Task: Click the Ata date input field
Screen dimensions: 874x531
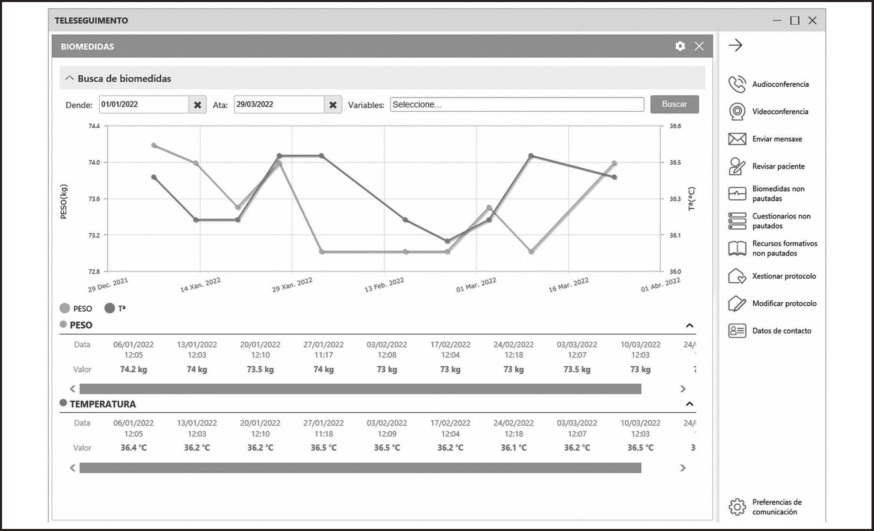Action: 278,104
